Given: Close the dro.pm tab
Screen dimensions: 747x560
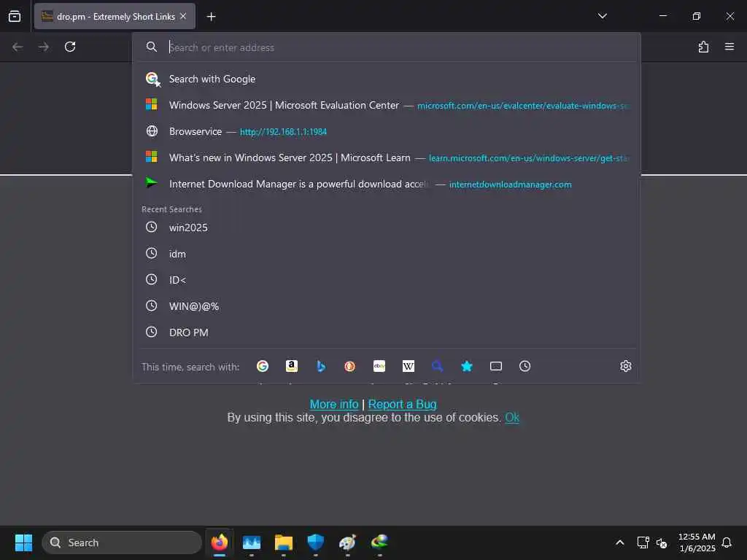Looking at the screenshot, I should (x=183, y=16).
